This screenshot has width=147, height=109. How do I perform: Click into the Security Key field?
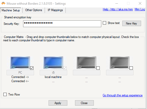tap(62, 24)
